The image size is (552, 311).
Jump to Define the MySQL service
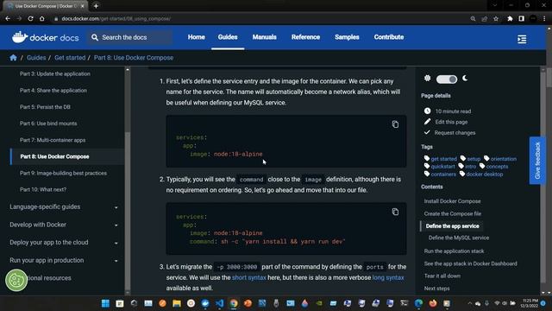459,238
